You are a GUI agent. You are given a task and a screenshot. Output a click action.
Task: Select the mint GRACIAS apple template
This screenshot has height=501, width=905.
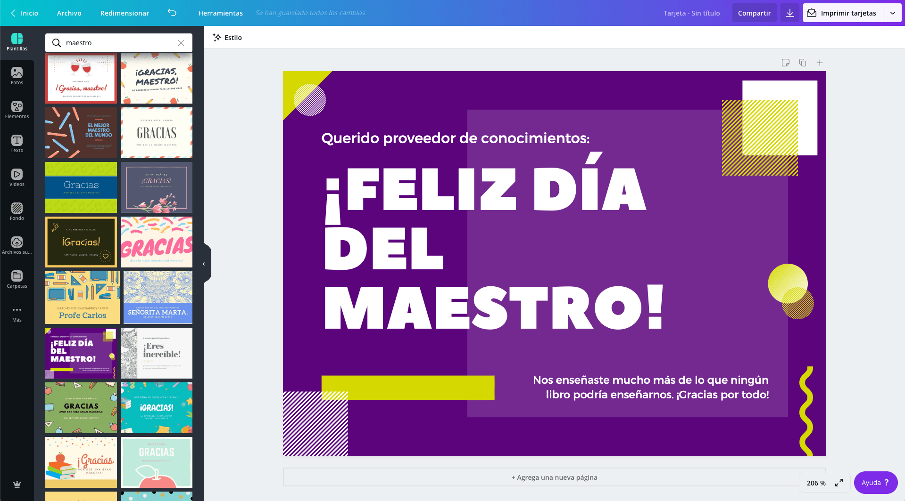[x=157, y=462]
